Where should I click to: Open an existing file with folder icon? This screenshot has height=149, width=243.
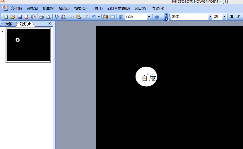pos(13,17)
